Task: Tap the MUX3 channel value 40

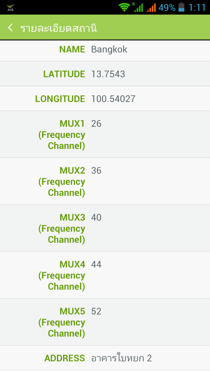Action: (x=96, y=217)
